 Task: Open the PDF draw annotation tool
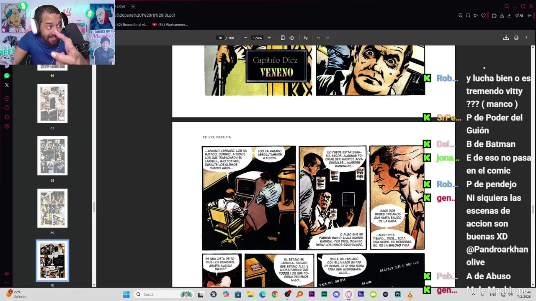(306, 38)
